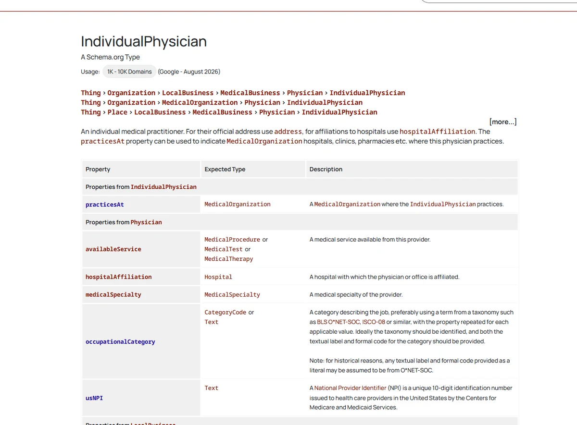
Task: Open the Place breadcrumb link
Action: click(117, 112)
